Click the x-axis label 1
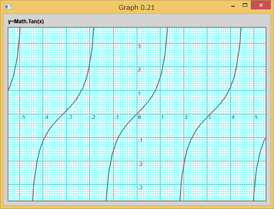The width and height of the screenshot is (274, 209). pyautogui.click(x=162, y=117)
